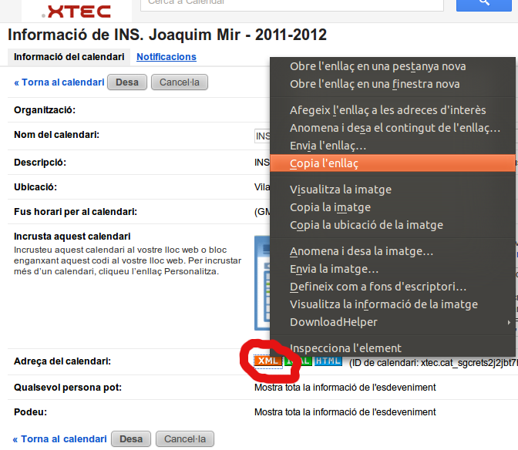
Task: Click the green ICAL calendar address icon
Action: tap(298, 361)
